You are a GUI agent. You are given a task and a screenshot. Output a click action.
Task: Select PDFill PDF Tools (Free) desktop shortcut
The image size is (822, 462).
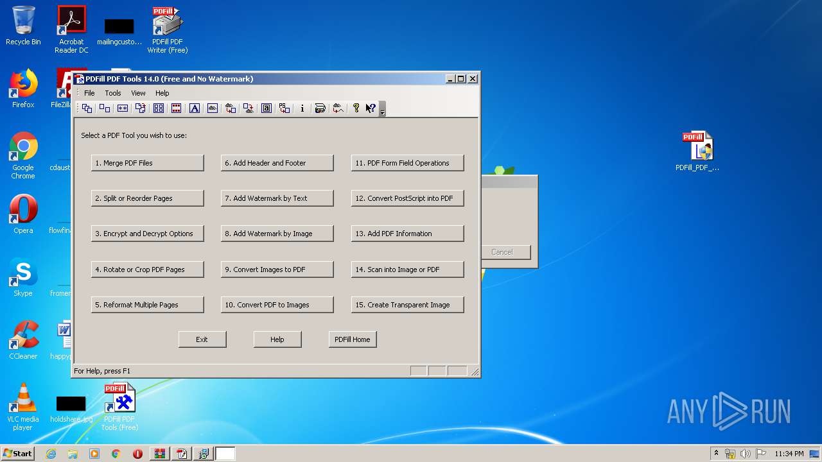(x=119, y=407)
